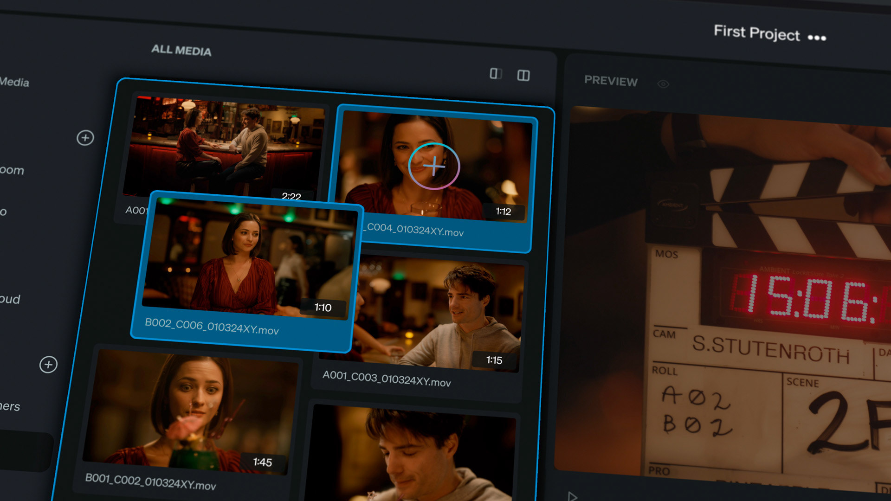Switch to the two-column layout icon
The width and height of the screenshot is (891, 501).
[x=523, y=75]
